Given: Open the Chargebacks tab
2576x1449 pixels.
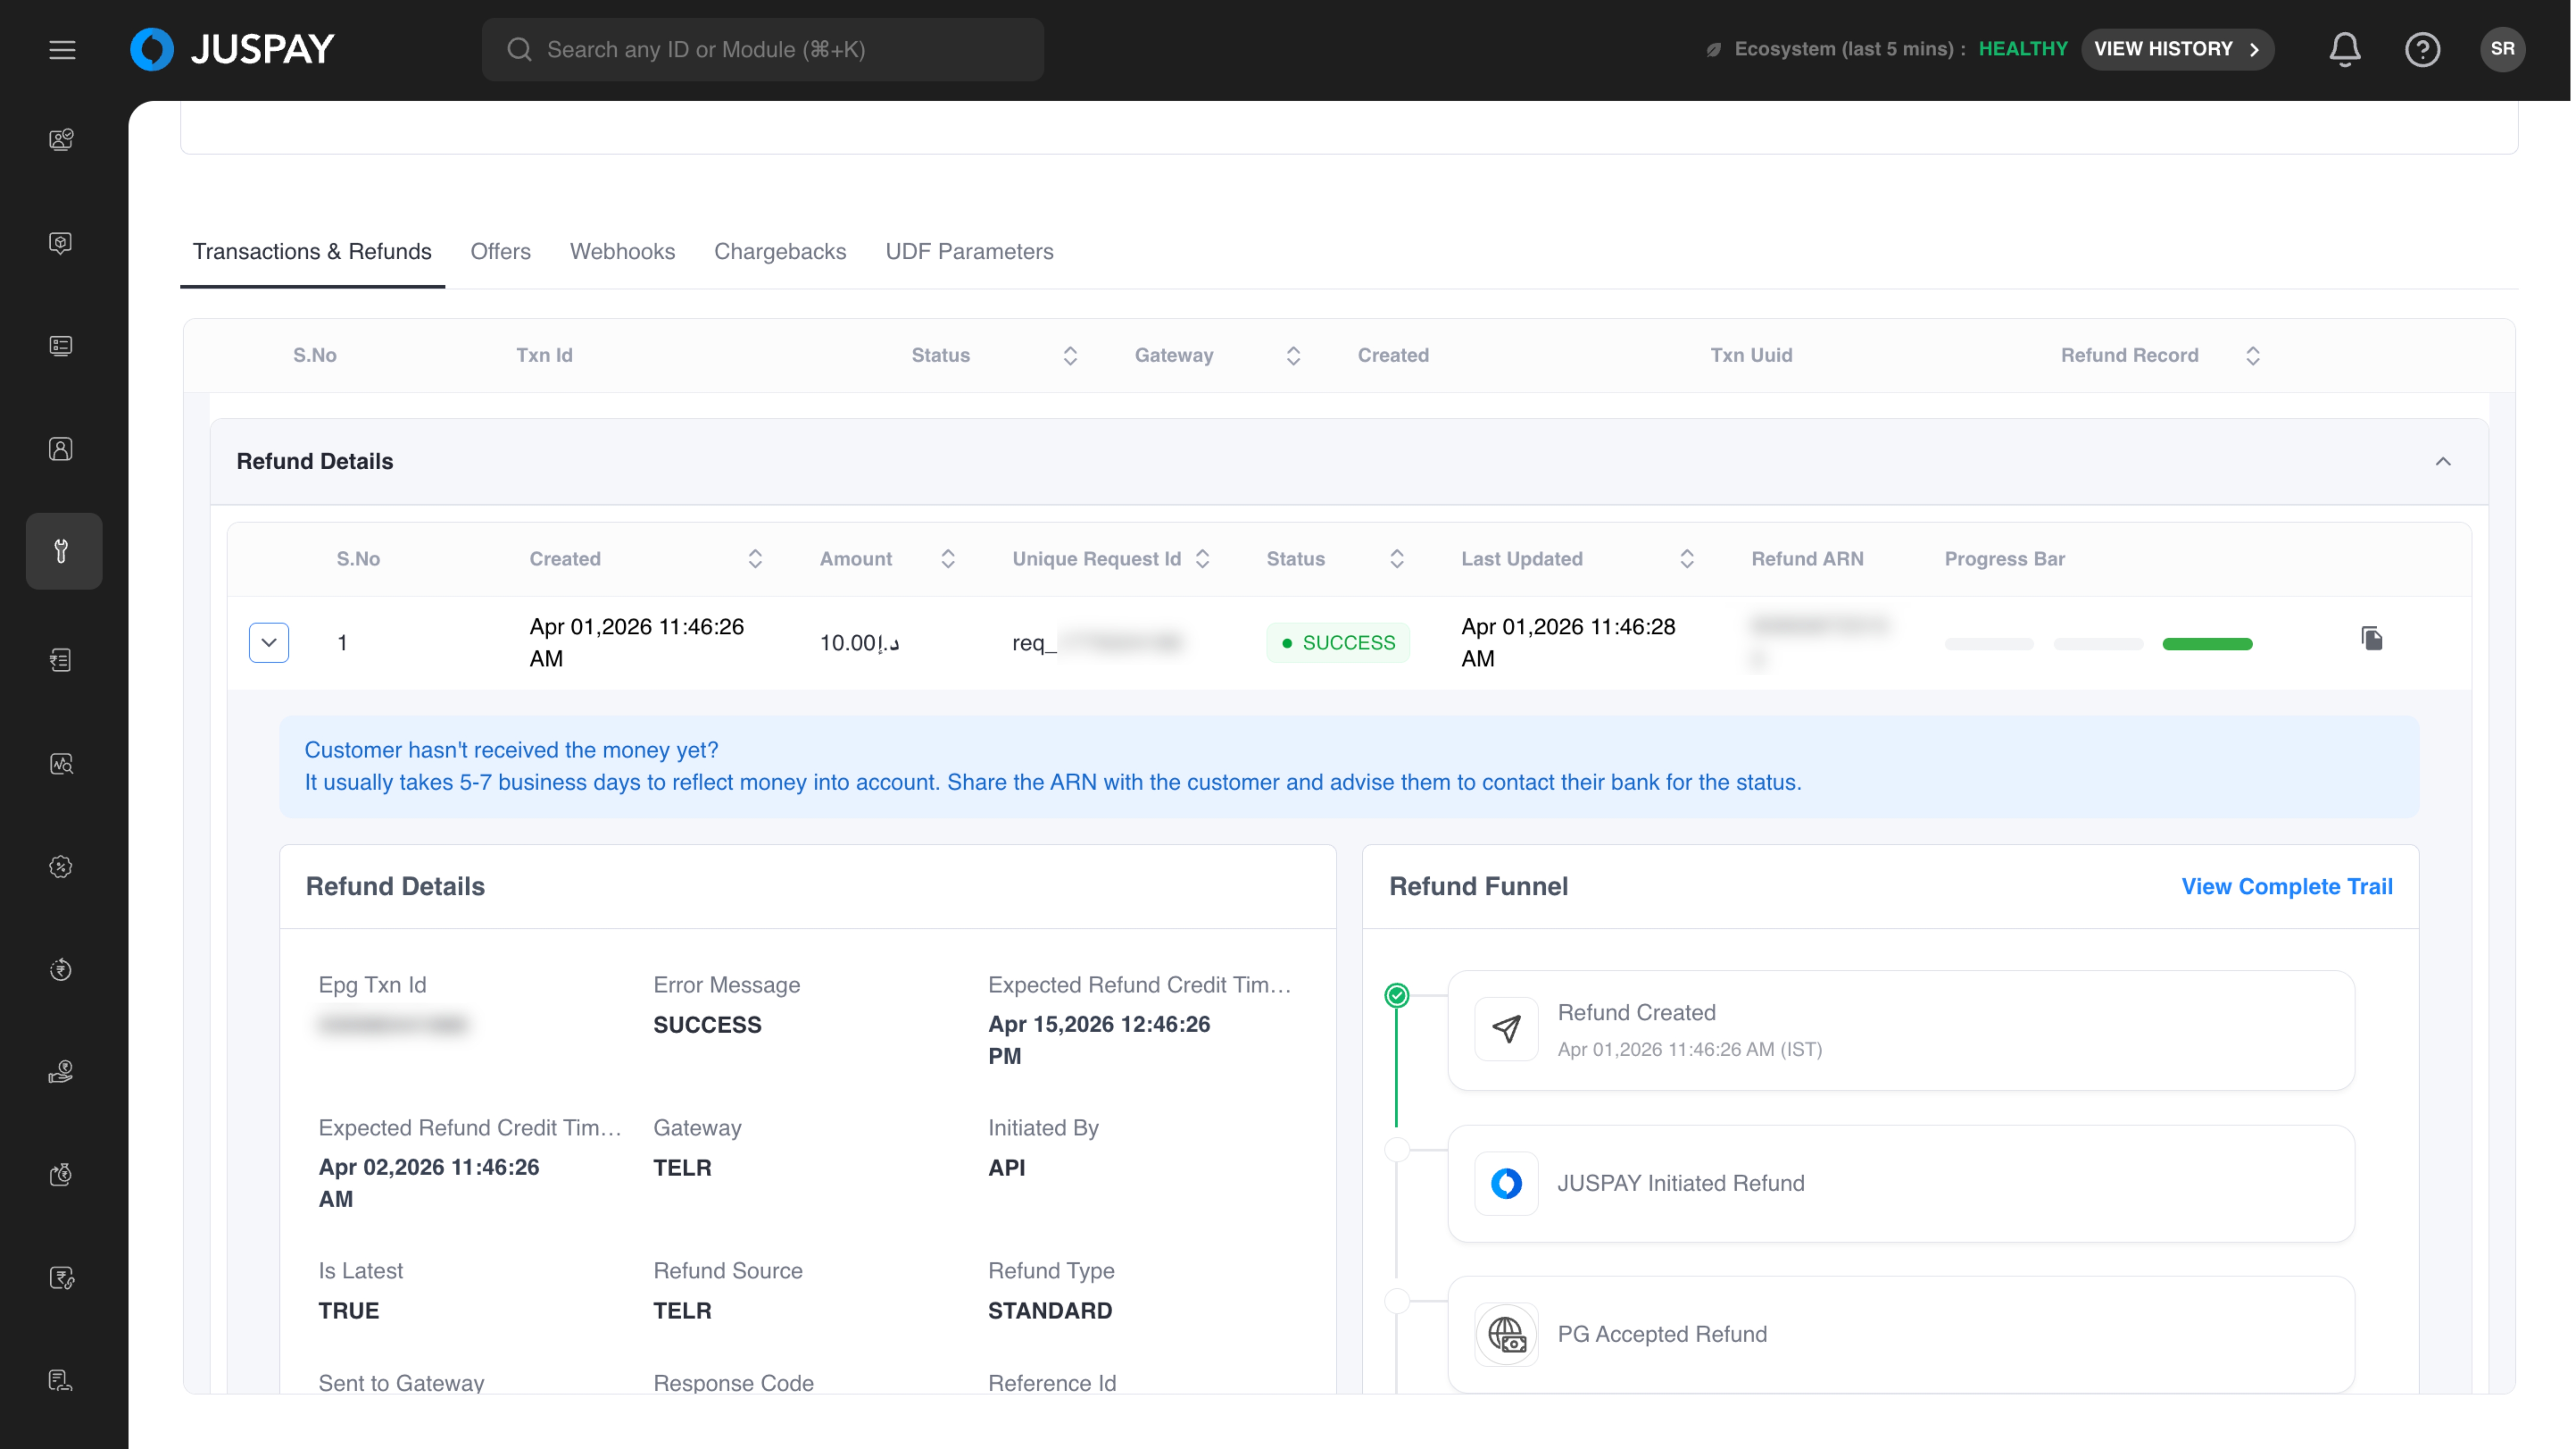Looking at the screenshot, I should click(780, 251).
